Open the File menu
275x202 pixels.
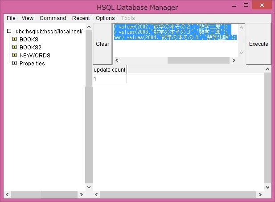point(11,18)
